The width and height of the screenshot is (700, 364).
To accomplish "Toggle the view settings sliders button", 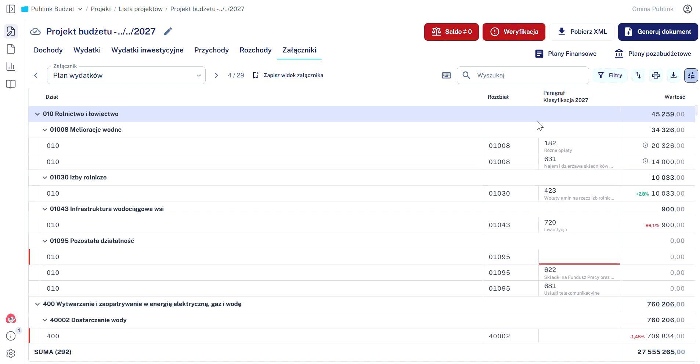I will tap(691, 75).
